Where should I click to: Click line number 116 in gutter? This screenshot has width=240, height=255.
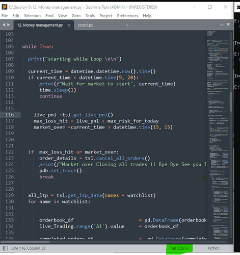[x=10, y=115]
